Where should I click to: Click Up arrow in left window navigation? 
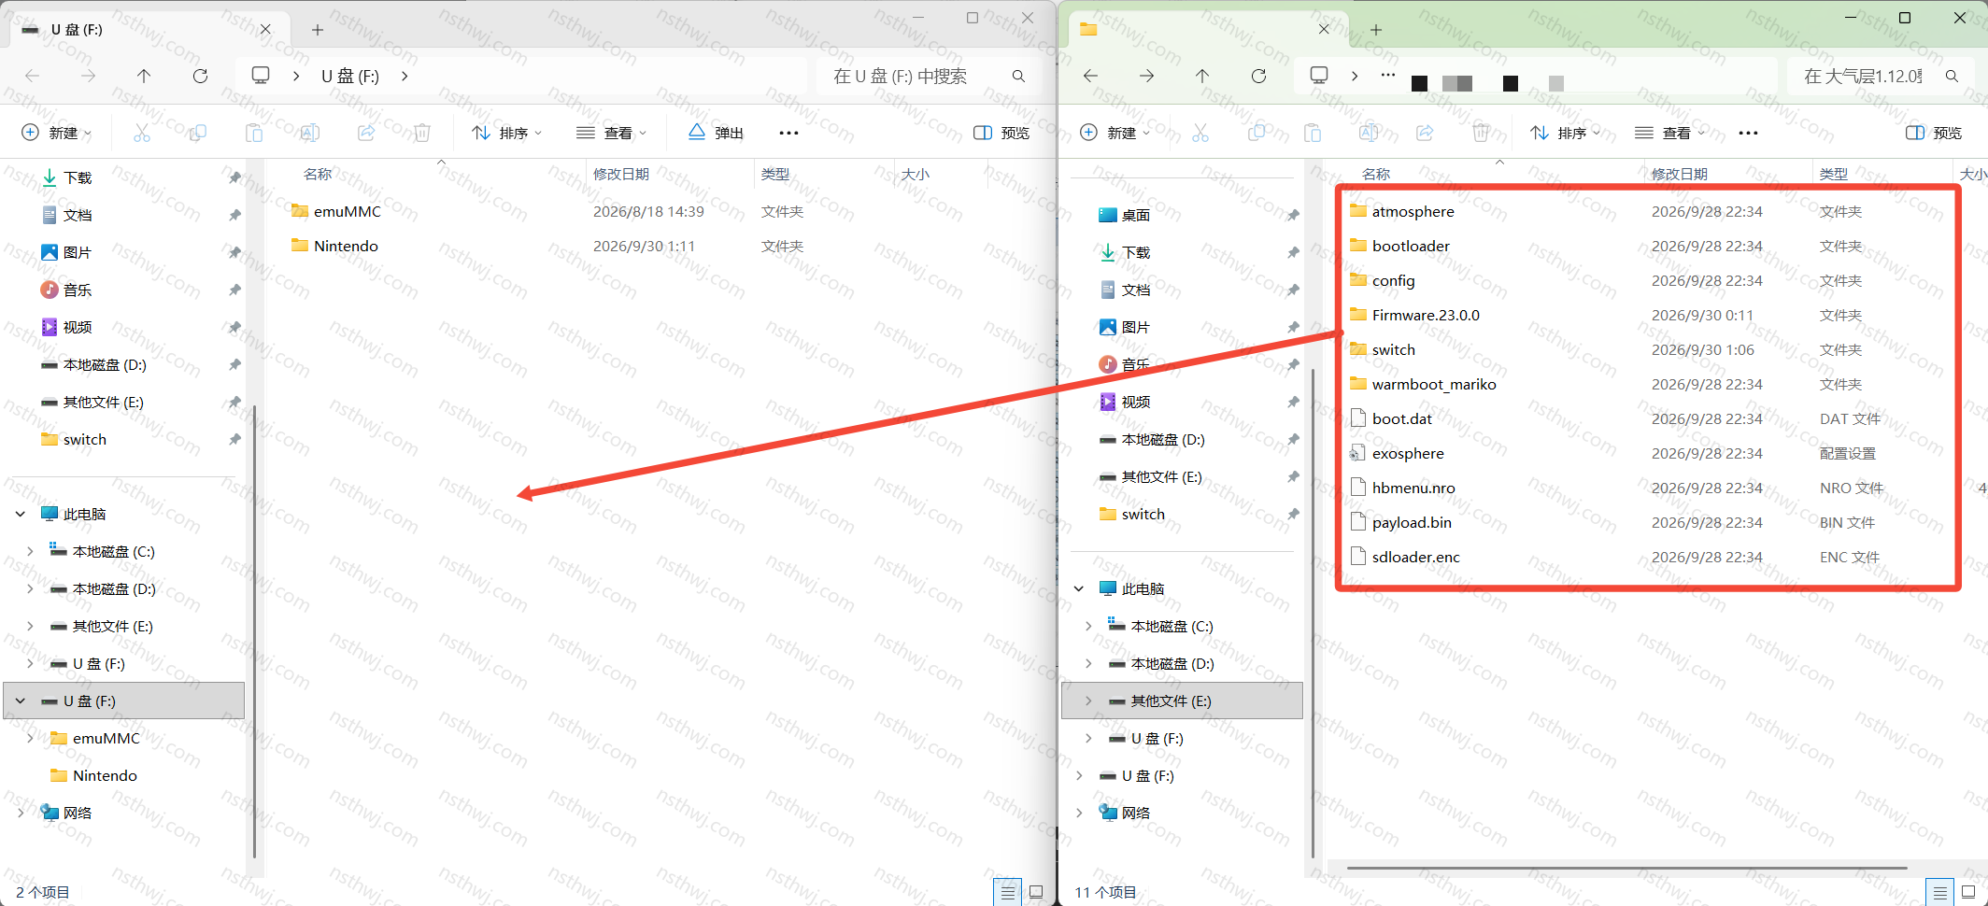(144, 76)
